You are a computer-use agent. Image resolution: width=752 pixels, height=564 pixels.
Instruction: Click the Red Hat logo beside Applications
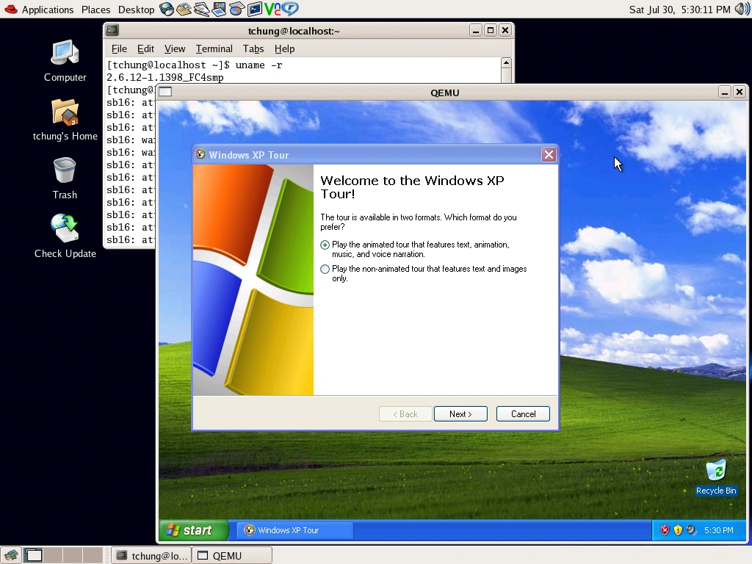(11, 9)
